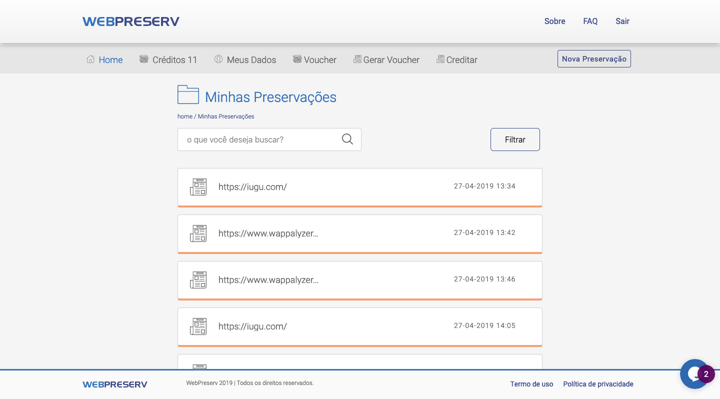Click the Filtrar button
The height and width of the screenshot is (399, 720).
[515, 139]
